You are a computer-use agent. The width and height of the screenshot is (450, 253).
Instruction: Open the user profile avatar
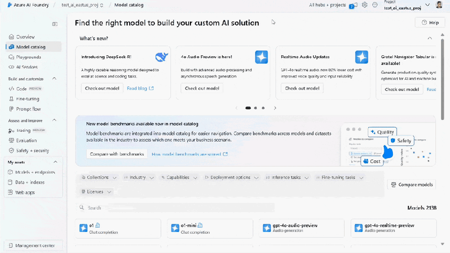pyautogui.click(x=439, y=4)
